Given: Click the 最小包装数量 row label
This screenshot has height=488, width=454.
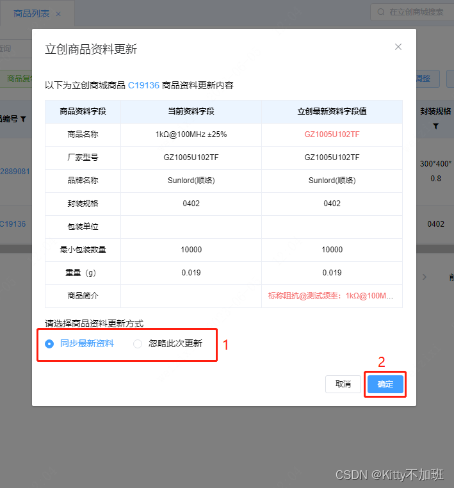Looking at the screenshot, I should pos(83,250).
